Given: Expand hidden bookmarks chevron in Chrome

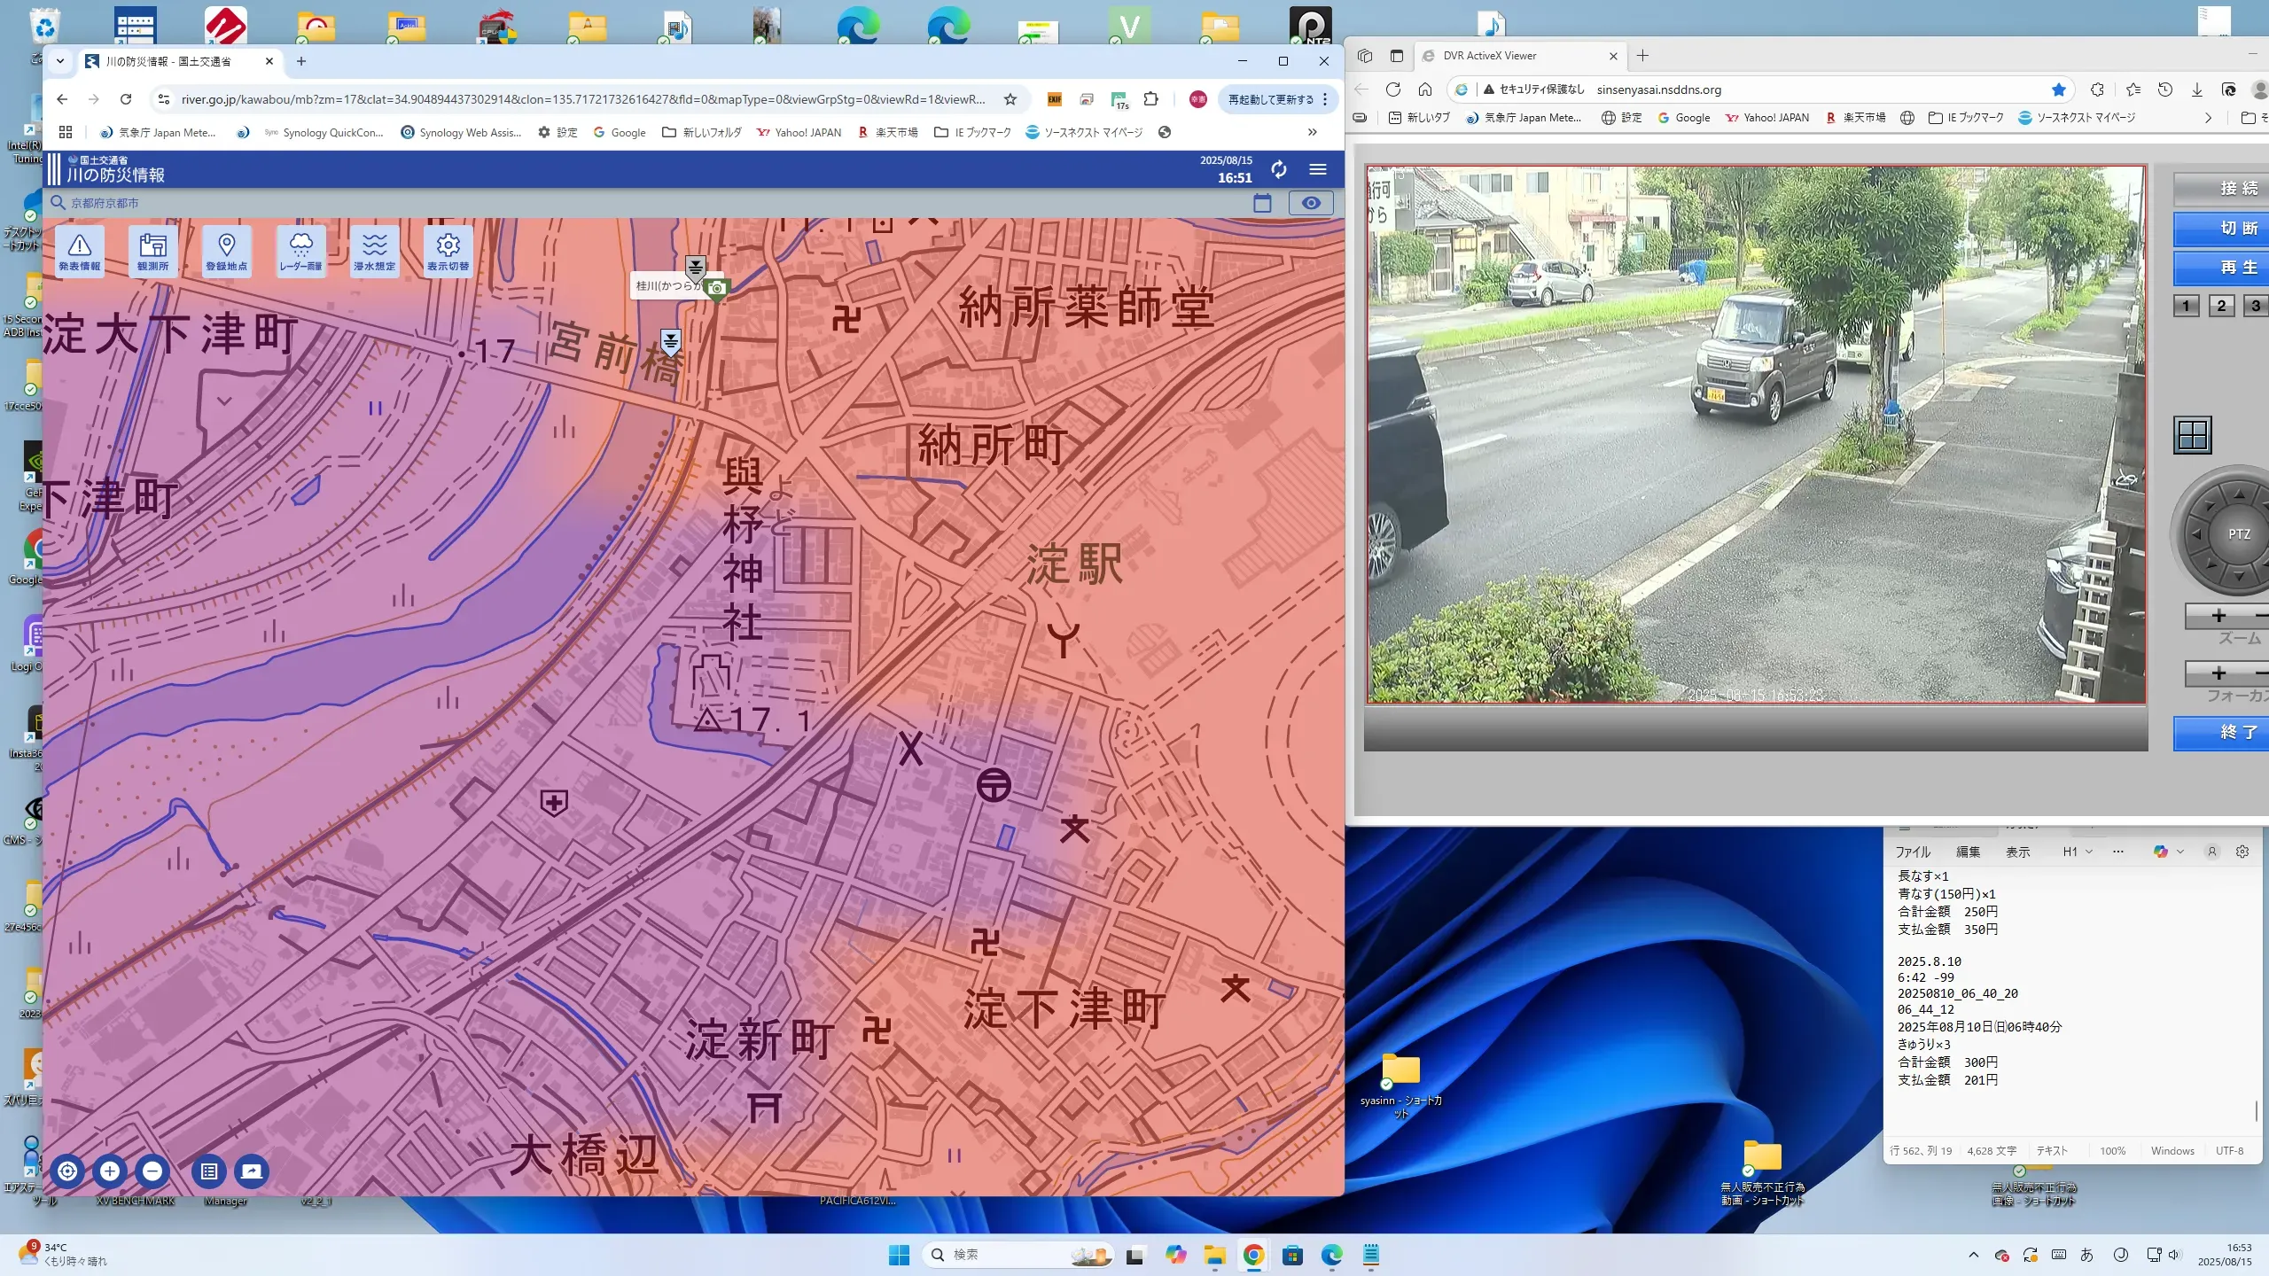Looking at the screenshot, I should click(1312, 132).
